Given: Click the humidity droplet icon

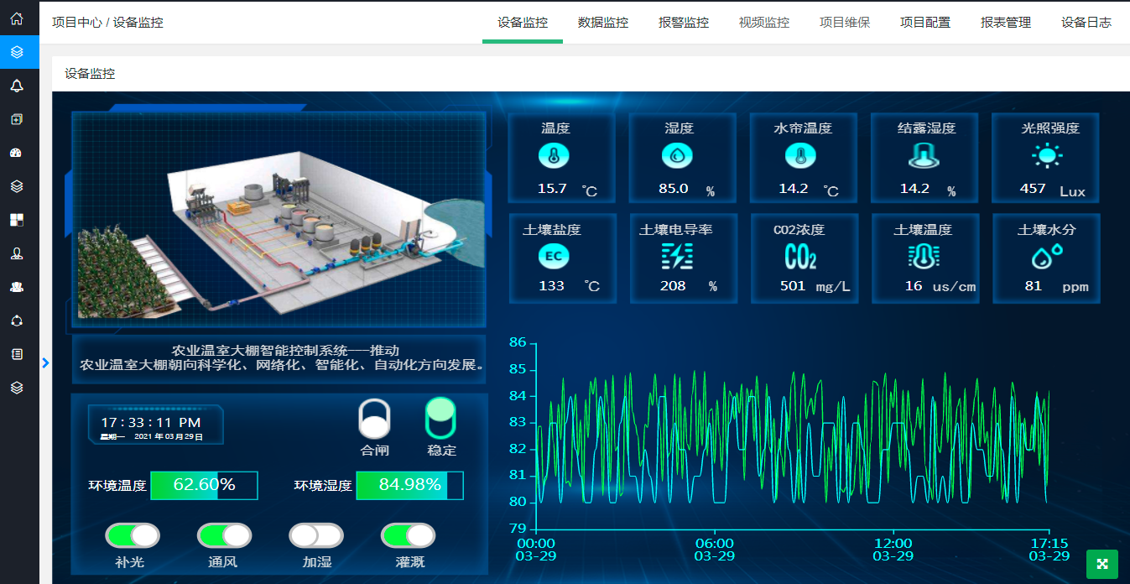Looking at the screenshot, I should tap(677, 155).
